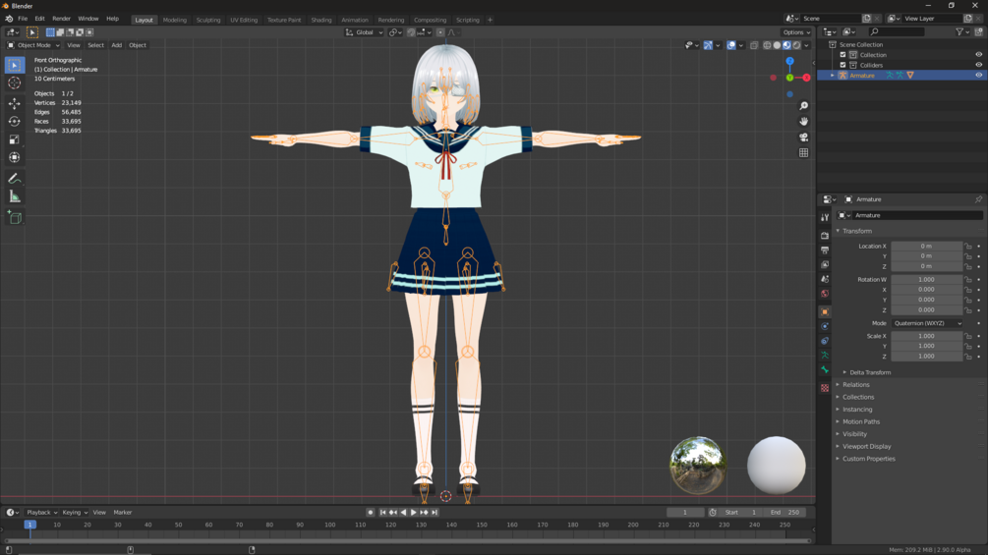This screenshot has width=988, height=555.
Task: Open the File menu
Action: (x=23, y=19)
